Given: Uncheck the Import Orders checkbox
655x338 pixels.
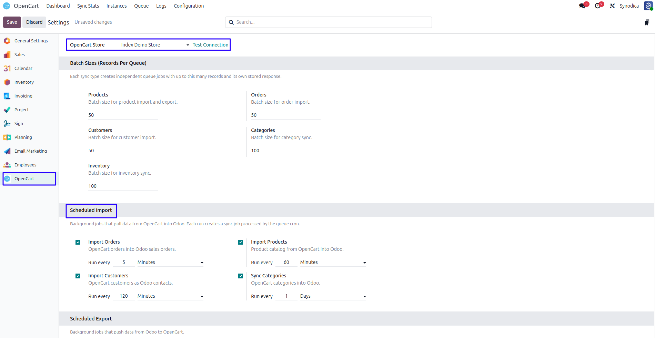Looking at the screenshot, I should (x=78, y=242).
